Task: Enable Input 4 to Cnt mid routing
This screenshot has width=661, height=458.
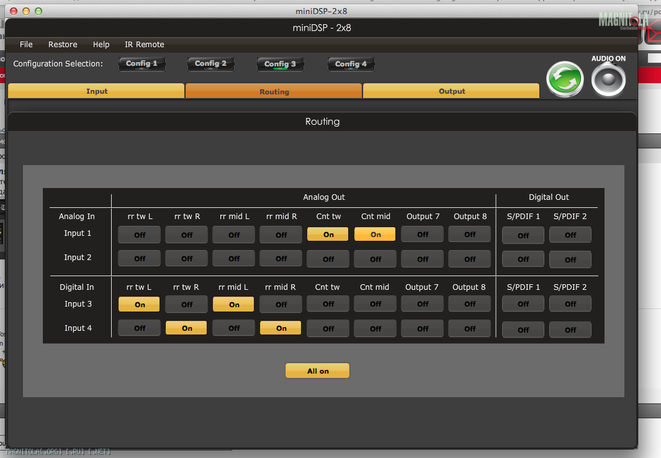Action: click(375, 329)
